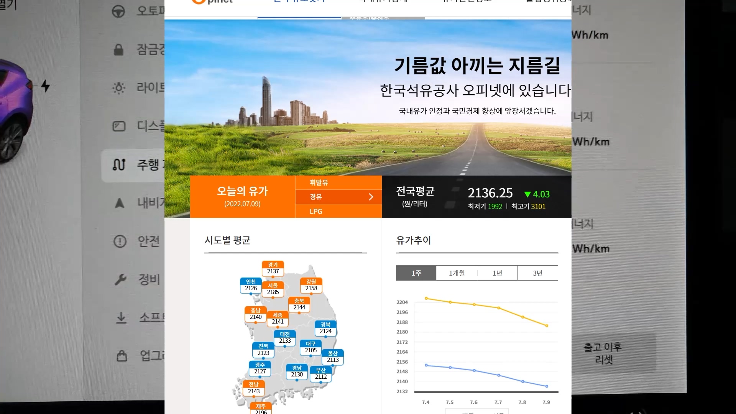Expand the 경유 diesel chevron arrow
The image size is (736, 414).
371,197
